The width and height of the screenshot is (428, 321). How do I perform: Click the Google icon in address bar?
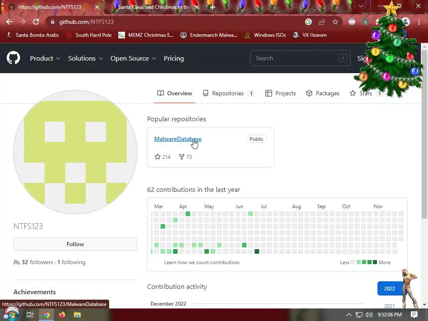pos(308,22)
